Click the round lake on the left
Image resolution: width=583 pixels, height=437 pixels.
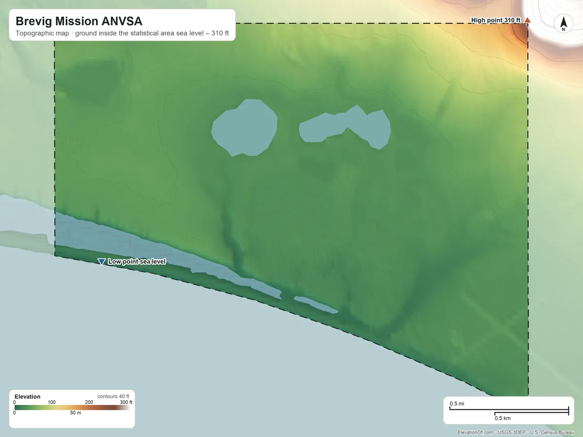point(244,128)
